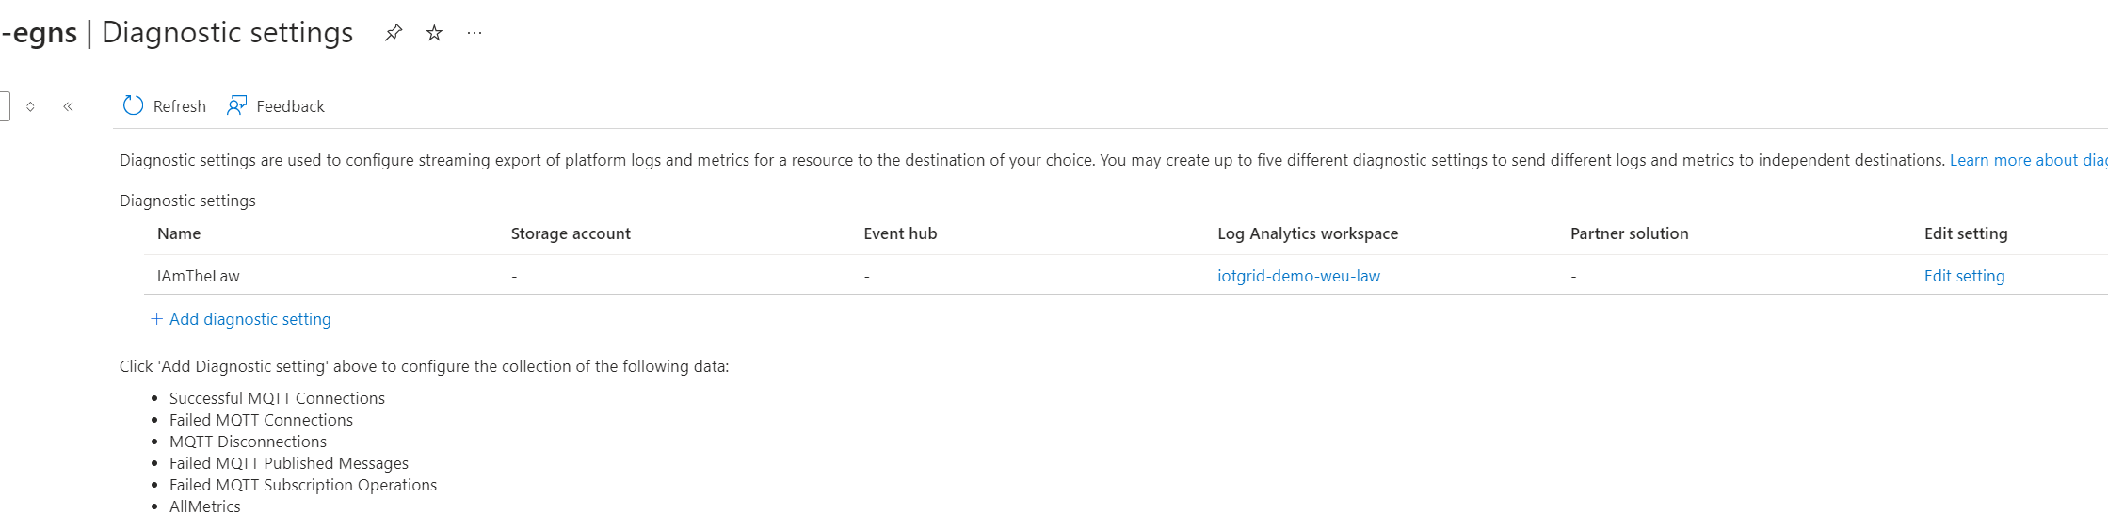
Task: Click the Name column header
Action: tap(179, 233)
